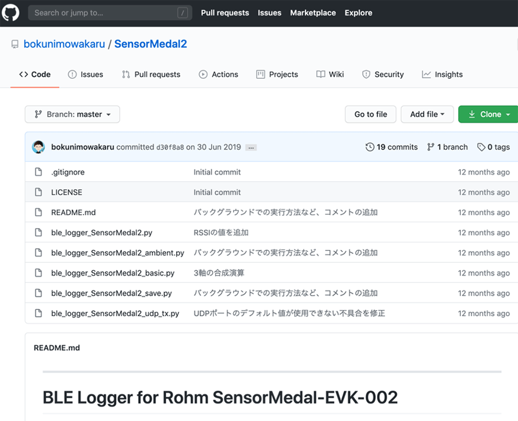Open the SensorMedal2 repository link
Image resolution: width=518 pixels, height=421 pixels.
151,44
